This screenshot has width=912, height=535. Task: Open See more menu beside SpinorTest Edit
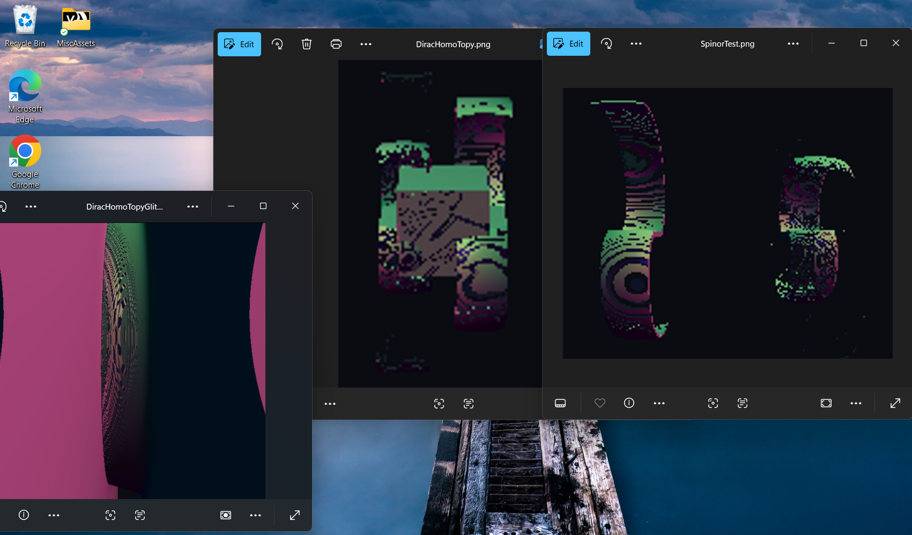[636, 43]
